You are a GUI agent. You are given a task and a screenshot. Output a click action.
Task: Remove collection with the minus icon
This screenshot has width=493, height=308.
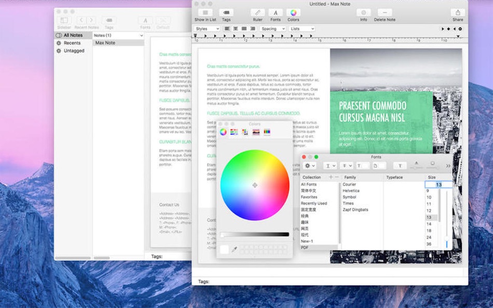337,177
